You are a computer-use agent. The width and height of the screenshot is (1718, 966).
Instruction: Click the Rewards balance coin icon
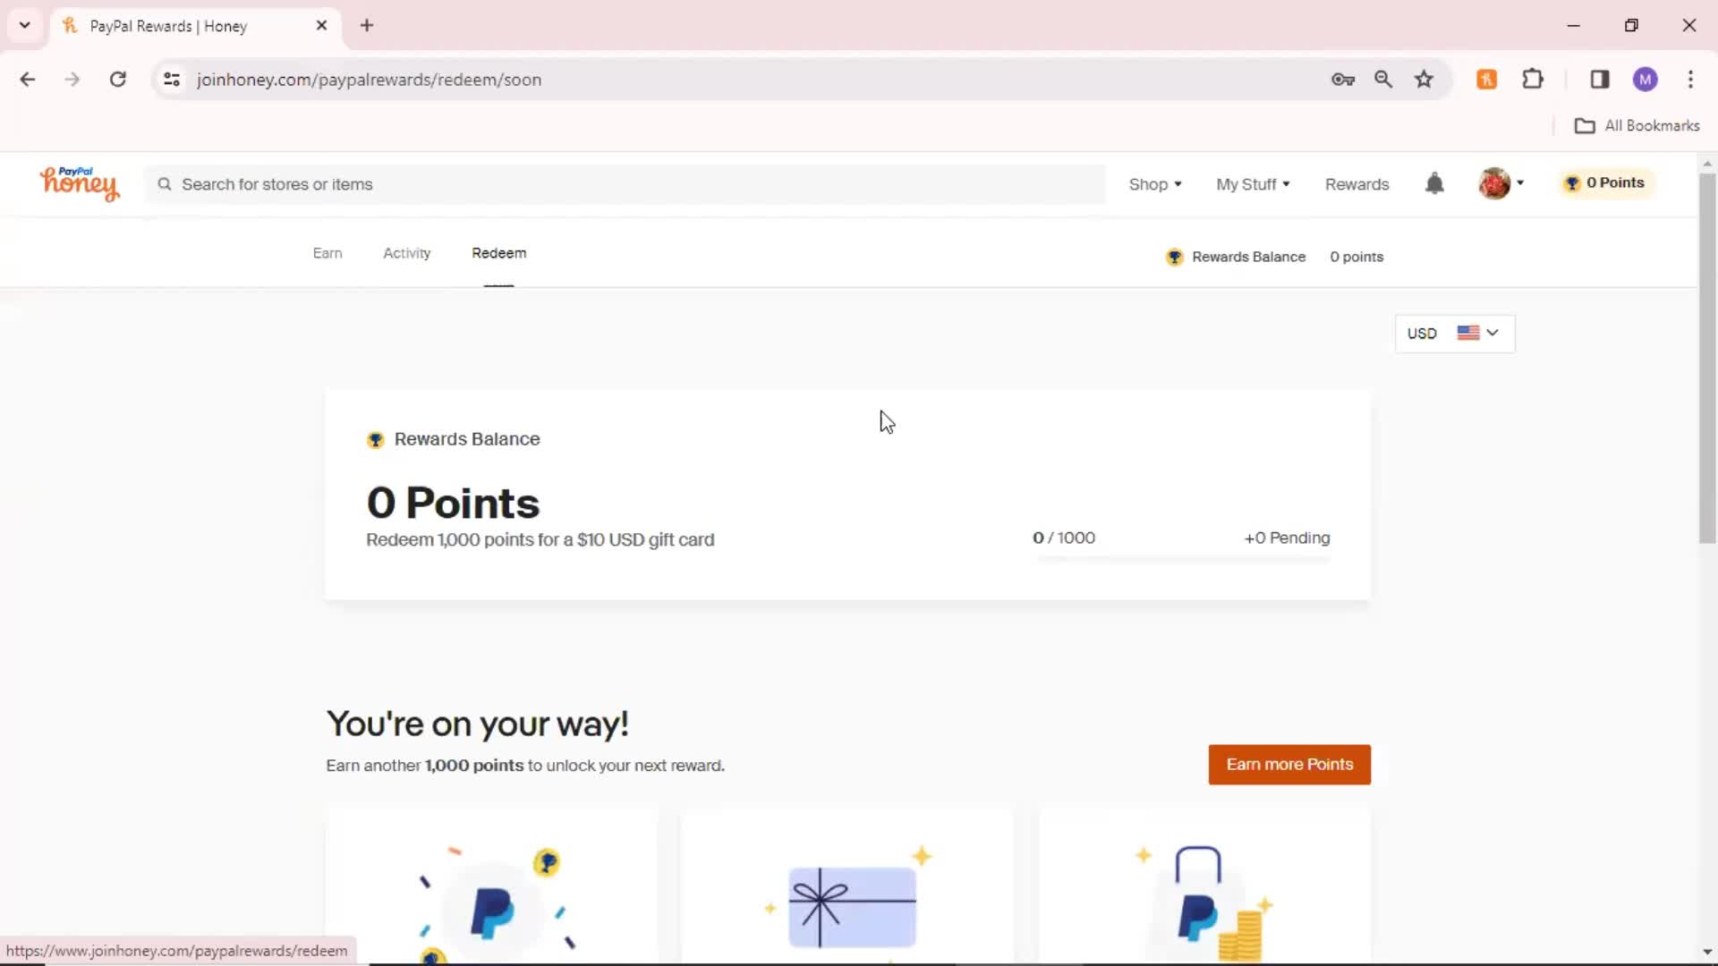[x=1175, y=255]
